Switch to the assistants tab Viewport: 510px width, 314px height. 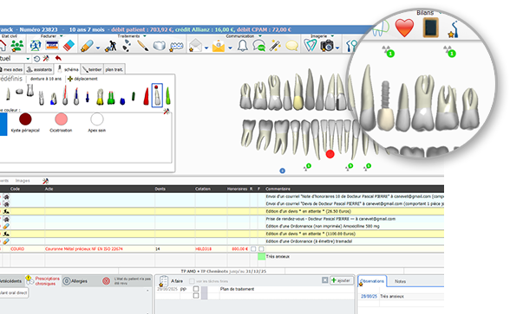pyautogui.click(x=39, y=69)
